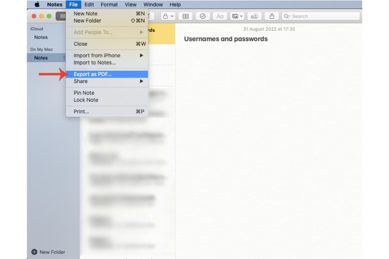Click the add people collaboration icon

254,16
